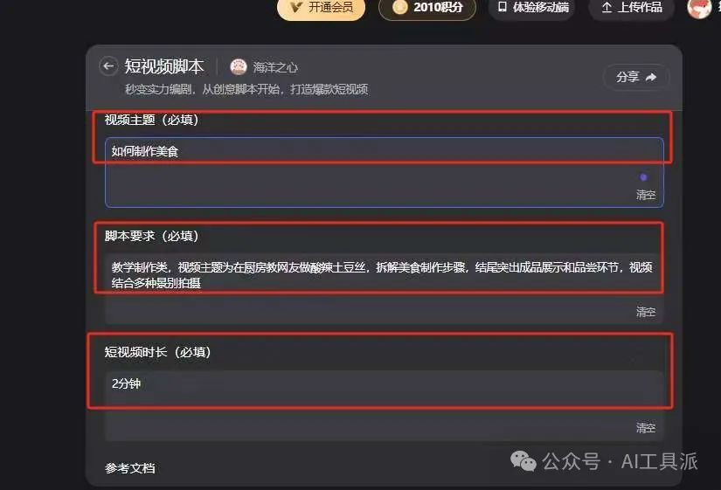Image resolution: width=721 pixels, height=490 pixels.
Task: Click the 海洋之心 author name
Action: coord(275,67)
